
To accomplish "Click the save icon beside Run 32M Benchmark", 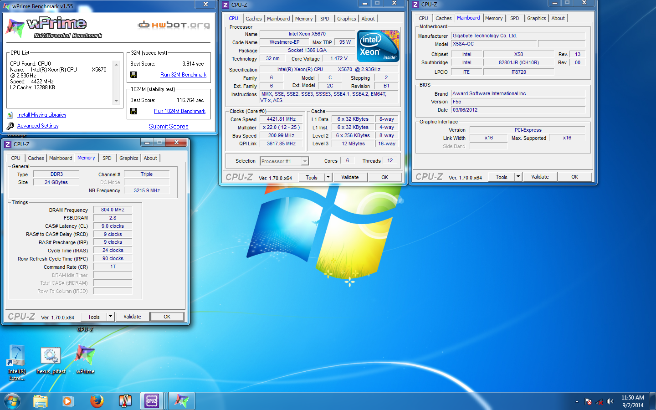I will [133, 75].
